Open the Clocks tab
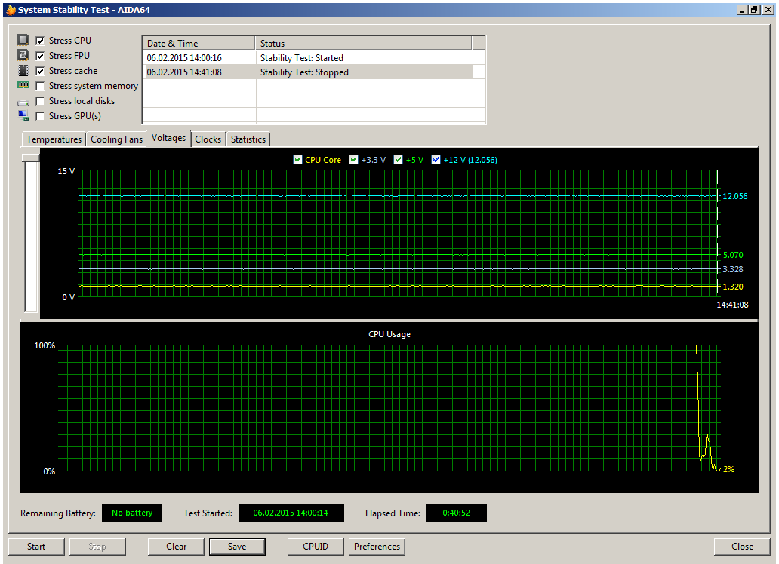 [208, 139]
